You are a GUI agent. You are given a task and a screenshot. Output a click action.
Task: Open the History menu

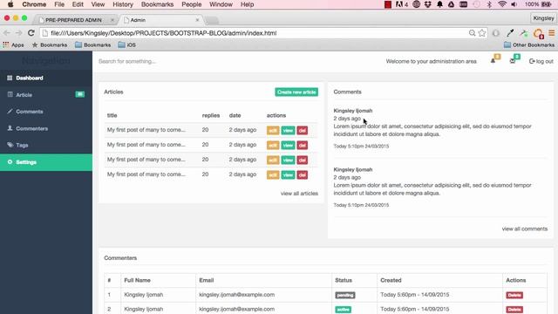coord(123,4)
